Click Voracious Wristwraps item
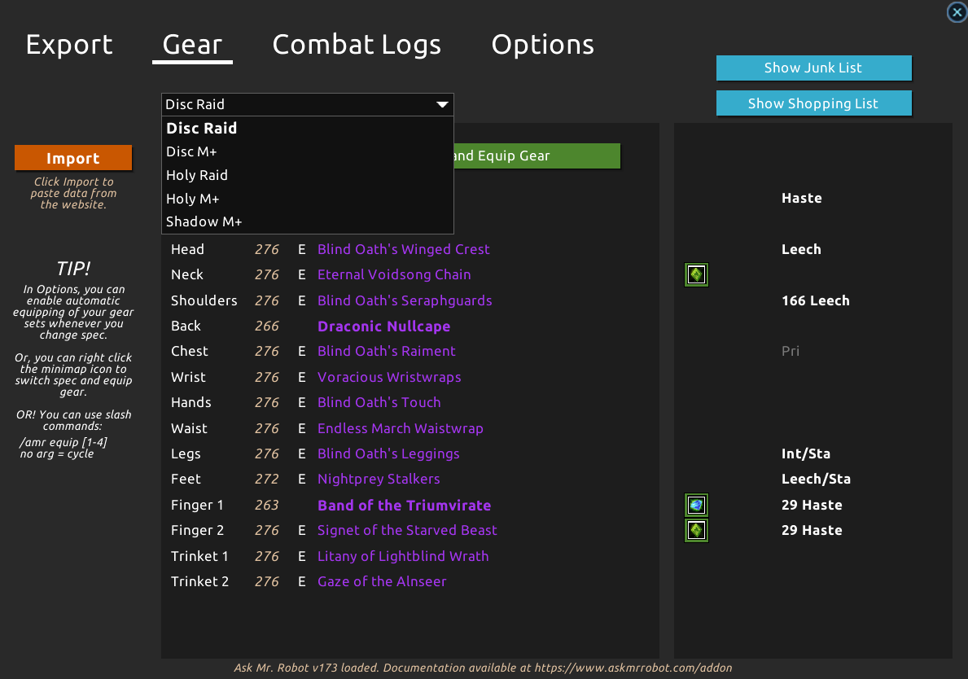 (x=389, y=377)
